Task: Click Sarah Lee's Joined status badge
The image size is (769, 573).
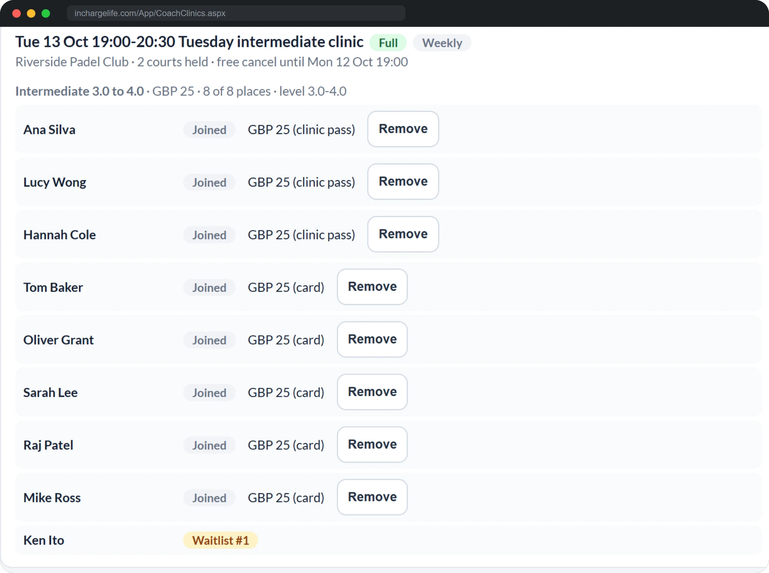Action: coord(209,393)
